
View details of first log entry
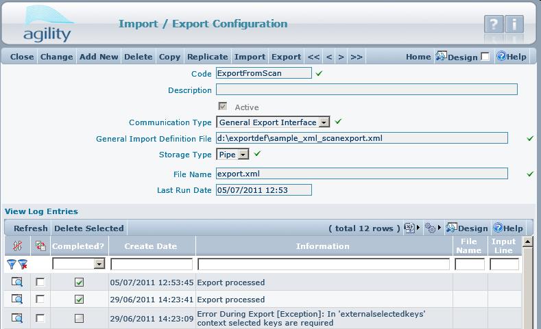click(x=17, y=282)
